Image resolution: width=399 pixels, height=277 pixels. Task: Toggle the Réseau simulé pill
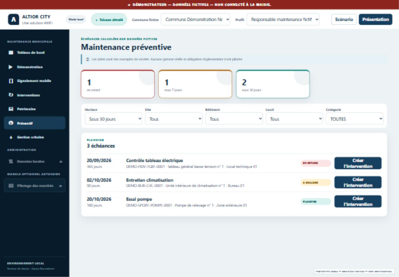[x=109, y=20]
